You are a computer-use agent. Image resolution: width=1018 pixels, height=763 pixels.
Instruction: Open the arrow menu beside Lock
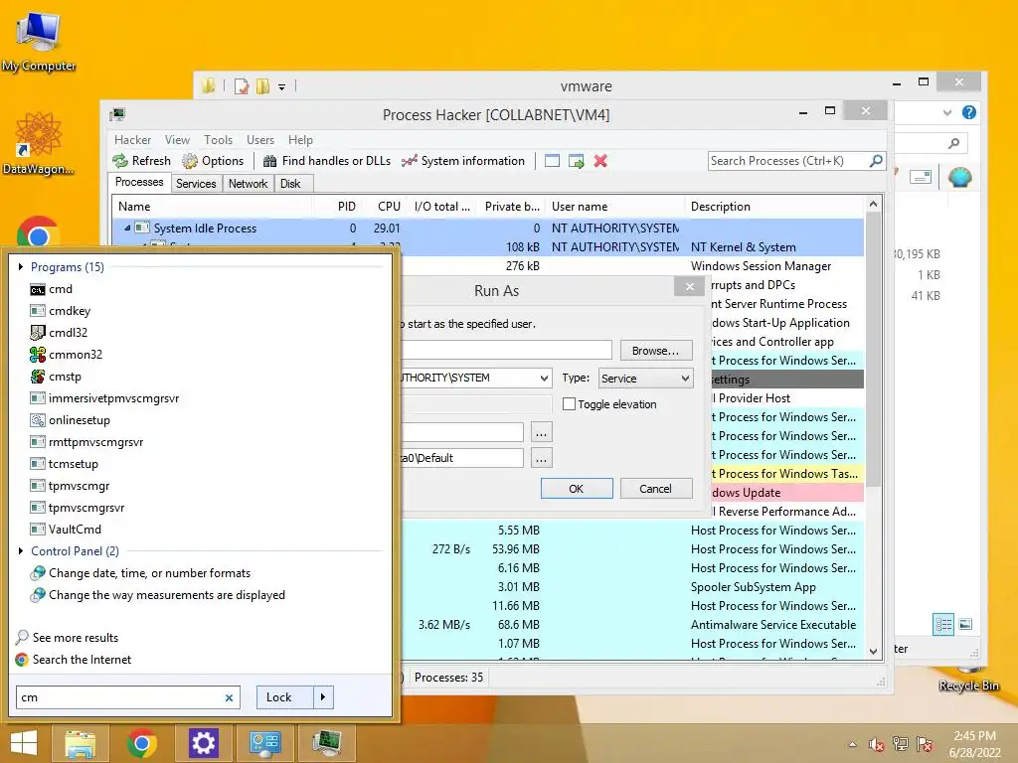click(x=323, y=697)
